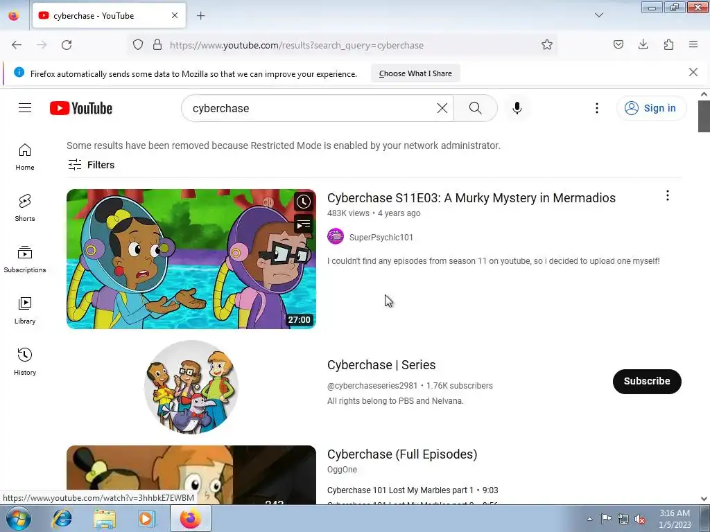Open Home in the sidebar
The width and height of the screenshot is (710, 532).
coord(25,157)
